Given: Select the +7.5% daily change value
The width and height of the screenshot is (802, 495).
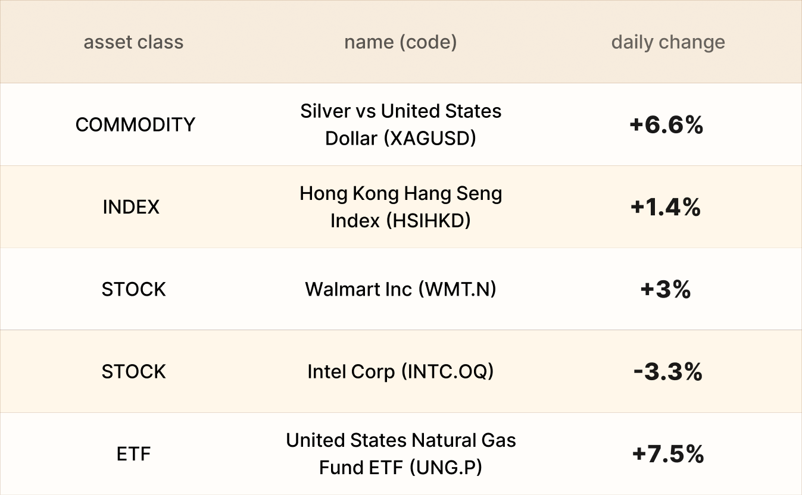Looking at the screenshot, I should pos(667,454).
